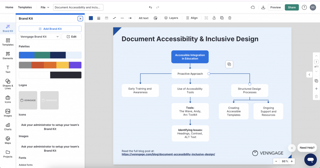Select the dark Venngage logo thumbnail
The width and height of the screenshot is (320, 168).
[28, 100]
